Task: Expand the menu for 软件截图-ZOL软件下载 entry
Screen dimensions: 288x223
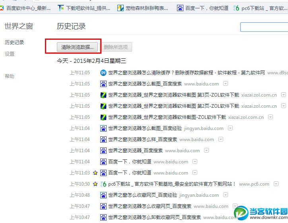Action: click(x=270, y=117)
